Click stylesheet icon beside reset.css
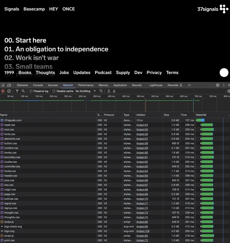 click(2, 125)
